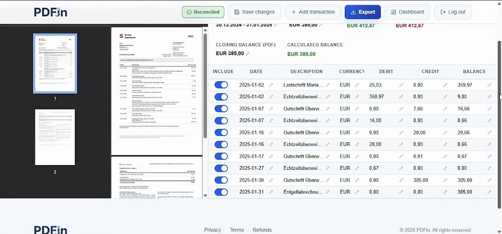Open the Privacy link in footer

(212, 230)
